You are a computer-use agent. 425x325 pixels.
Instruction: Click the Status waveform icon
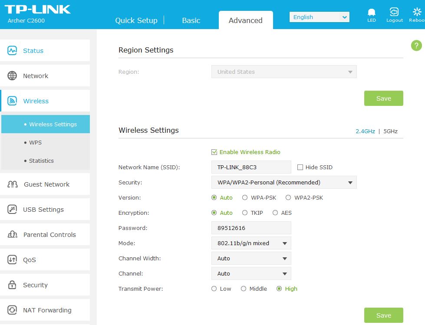point(12,50)
